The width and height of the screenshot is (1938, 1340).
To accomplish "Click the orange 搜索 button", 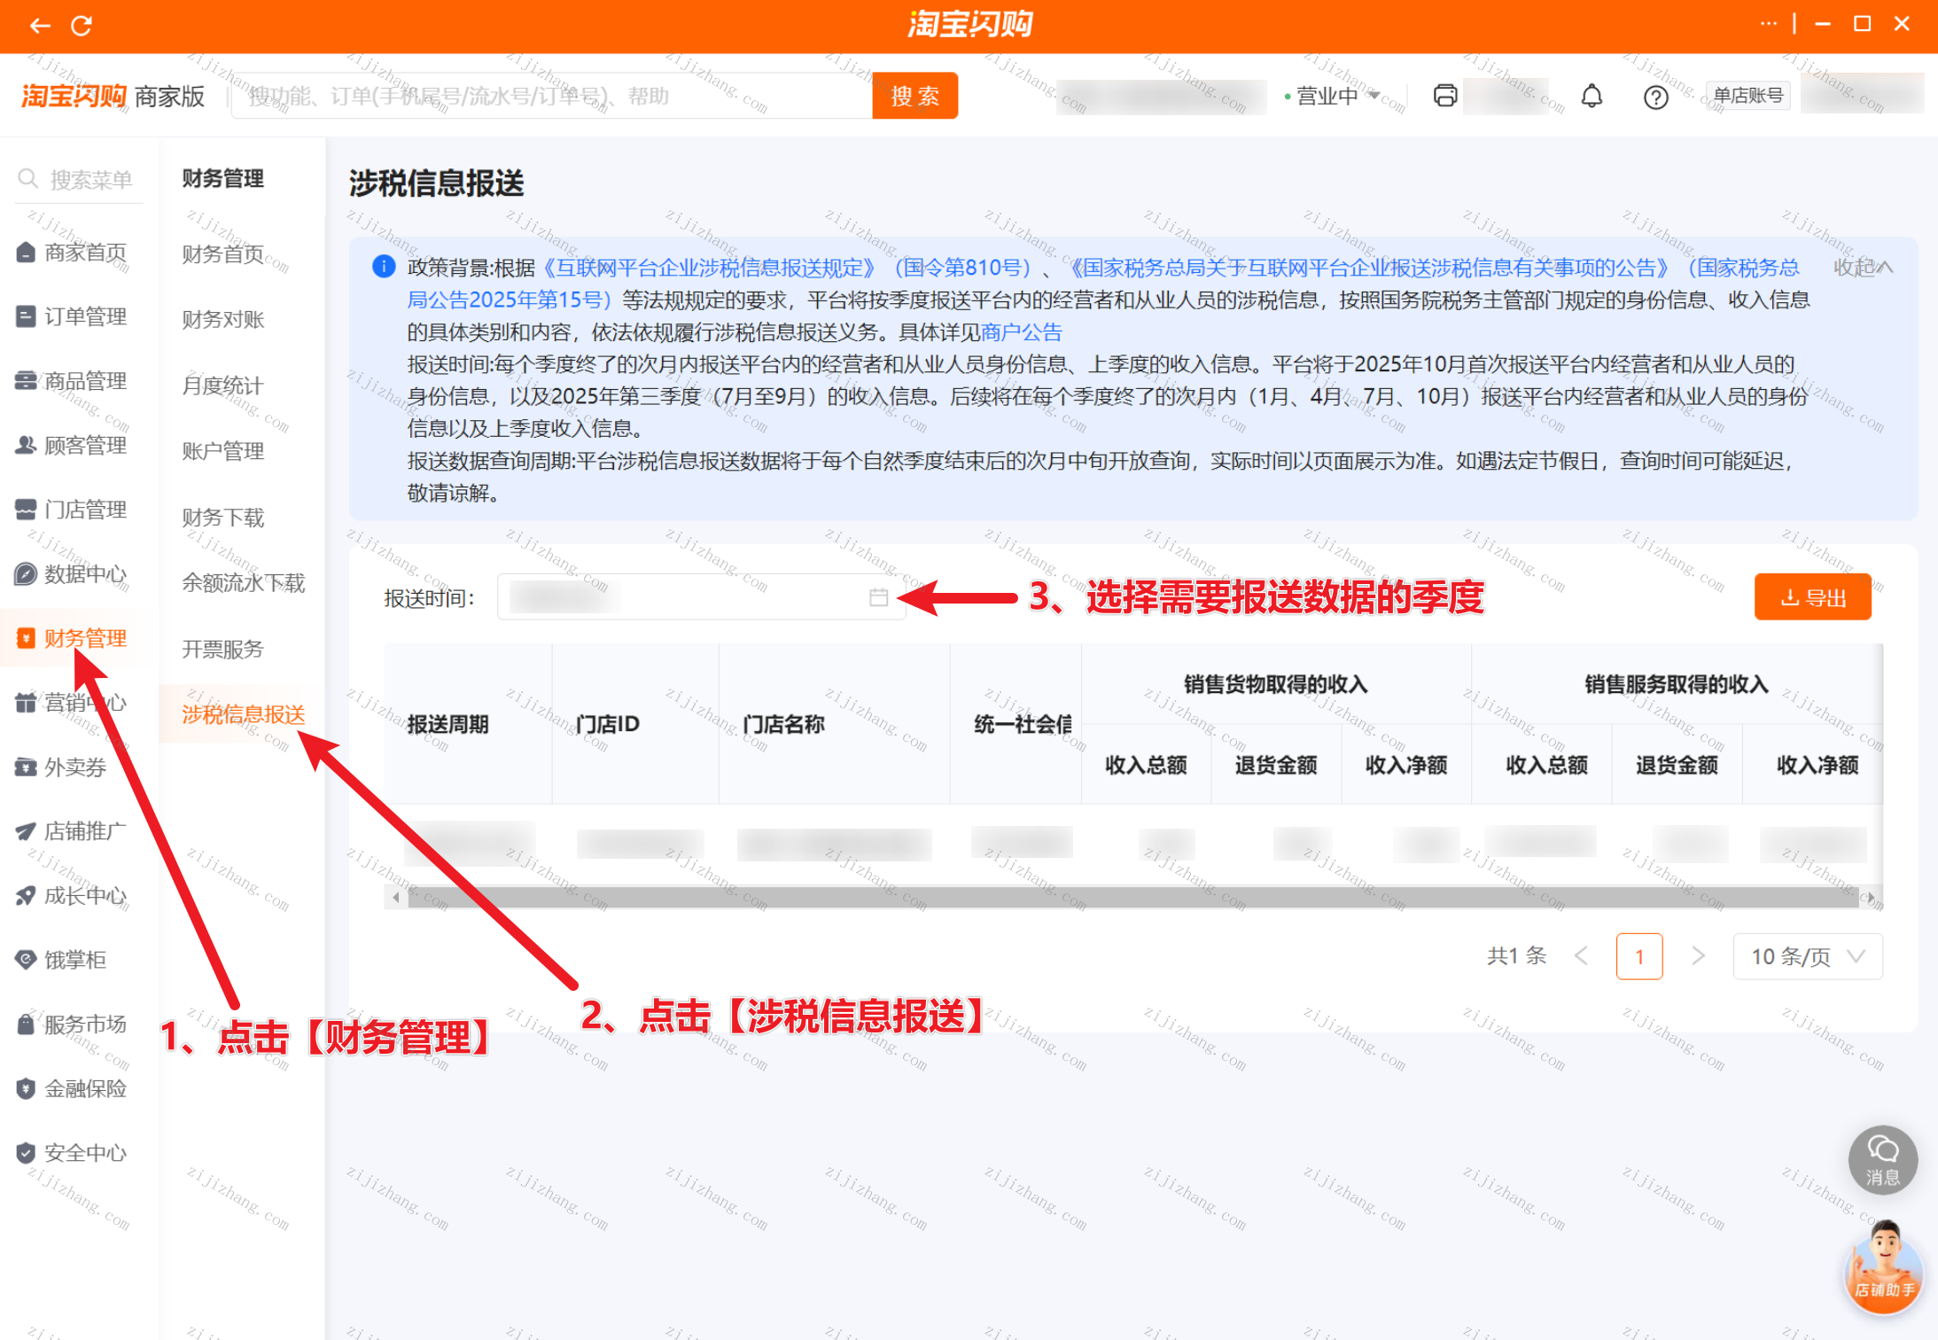I will 915,96.
